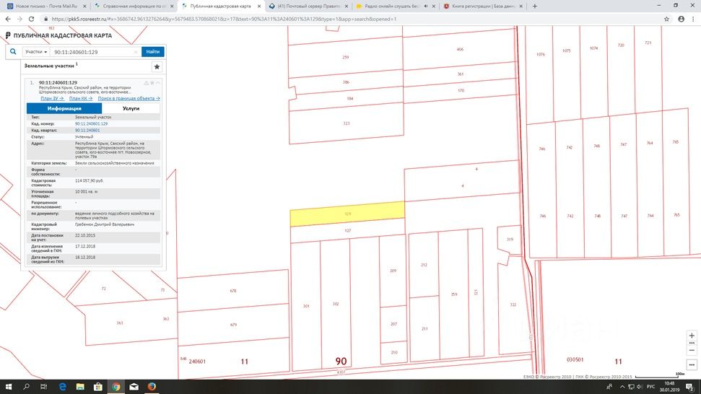This screenshot has width=701, height=394.
Task: Bookmark this page with the star icon
Action: click(666, 19)
